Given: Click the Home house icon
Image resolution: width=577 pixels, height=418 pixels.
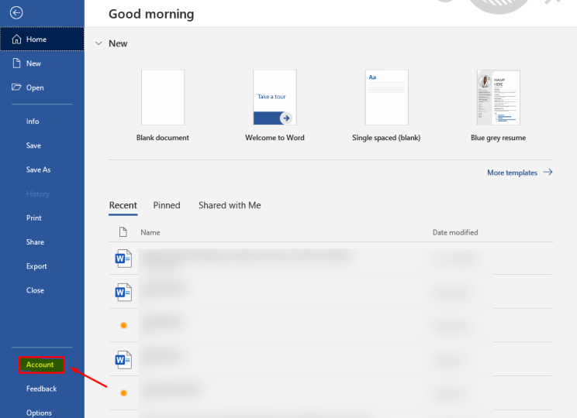Looking at the screenshot, I should [16, 39].
